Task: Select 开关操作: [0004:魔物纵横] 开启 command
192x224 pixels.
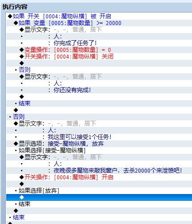Action: pyautogui.click(x=99, y=177)
